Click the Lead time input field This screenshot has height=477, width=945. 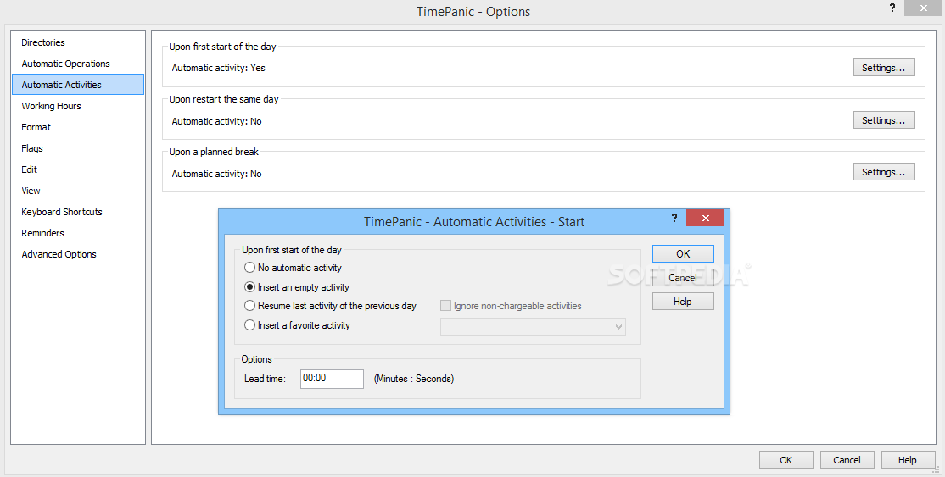[332, 379]
